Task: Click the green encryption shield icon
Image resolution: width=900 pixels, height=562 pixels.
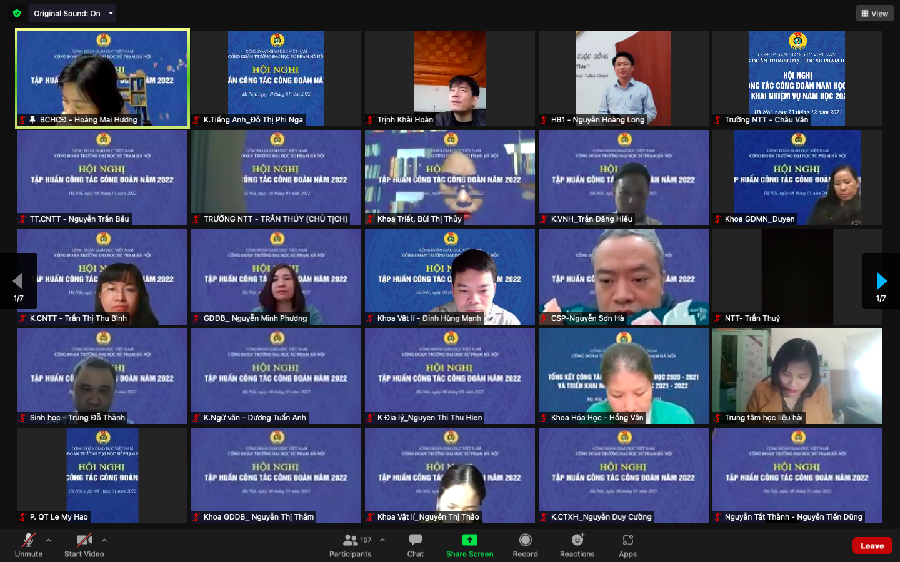Action: point(17,13)
